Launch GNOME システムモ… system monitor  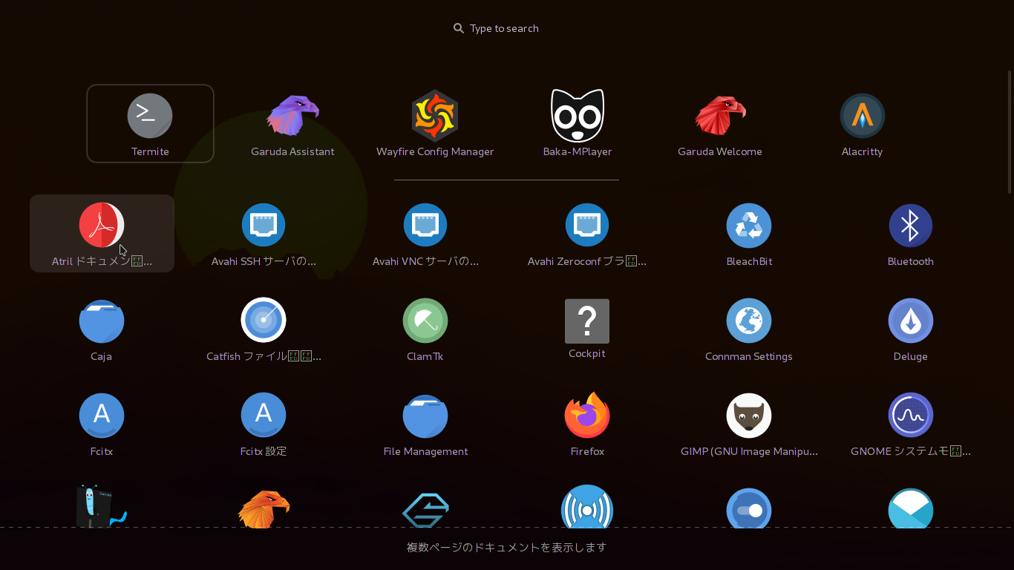(911, 423)
